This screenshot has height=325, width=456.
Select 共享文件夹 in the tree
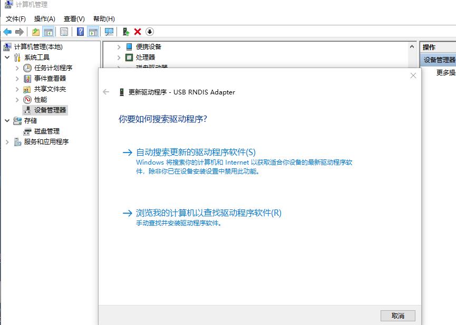[50, 89]
